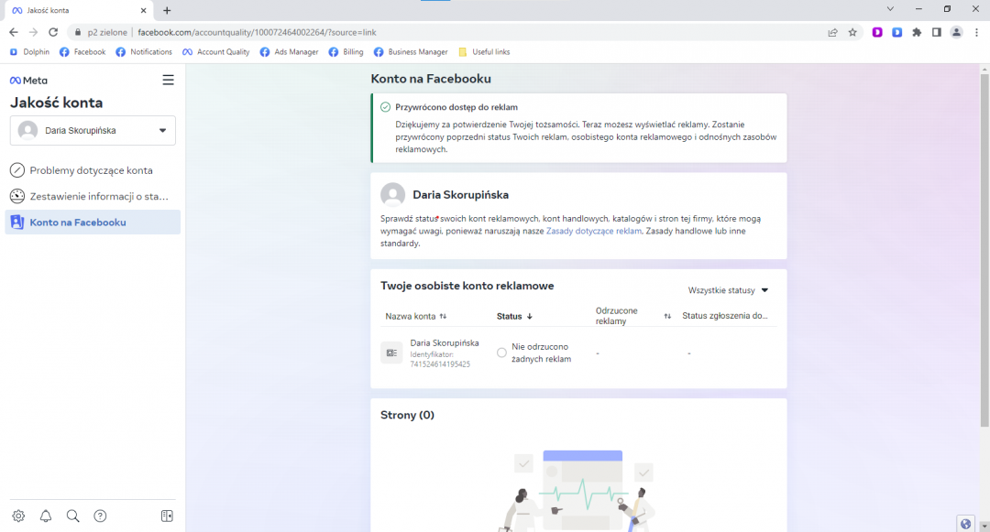Open settings gear in bottom sidebar
This screenshot has width=990, height=532.
pos(18,516)
